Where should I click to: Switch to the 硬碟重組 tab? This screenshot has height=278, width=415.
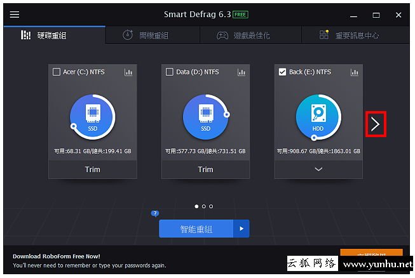click(x=54, y=35)
